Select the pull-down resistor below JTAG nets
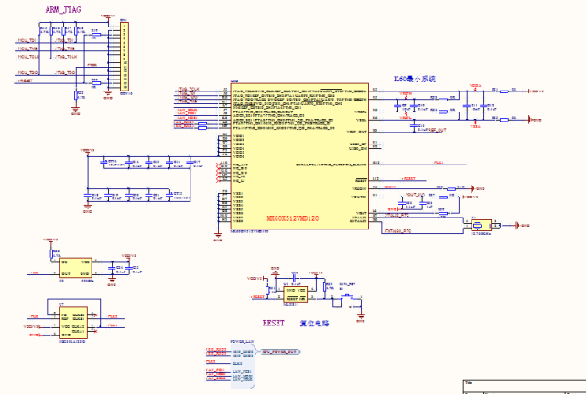 pyautogui.click(x=75, y=95)
